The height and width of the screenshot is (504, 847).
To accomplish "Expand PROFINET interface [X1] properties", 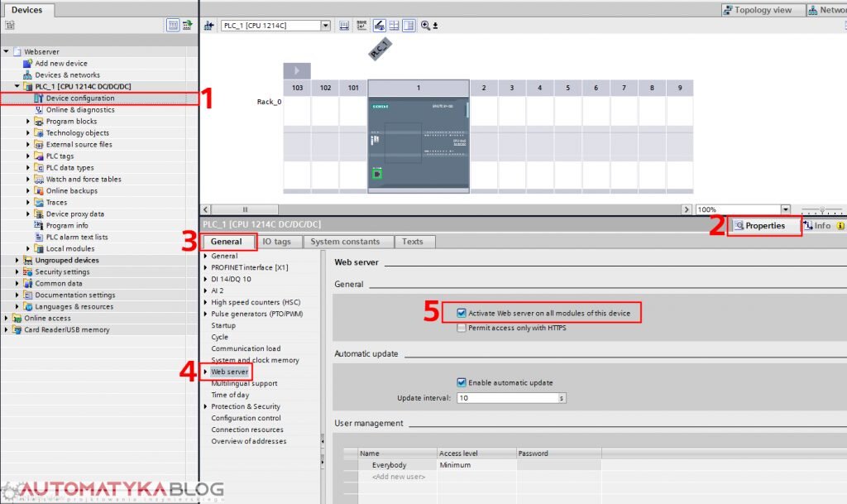I will point(205,267).
